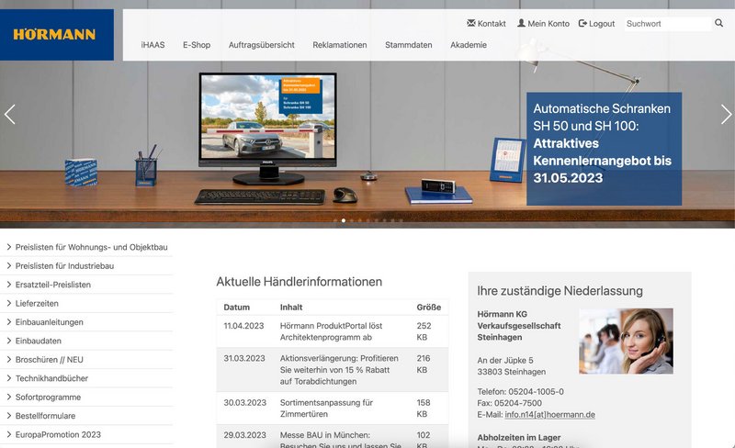Click the monitor image in banner
The image size is (735, 448).
(267, 129)
